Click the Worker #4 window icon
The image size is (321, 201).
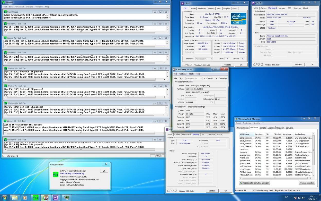[5, 68]
